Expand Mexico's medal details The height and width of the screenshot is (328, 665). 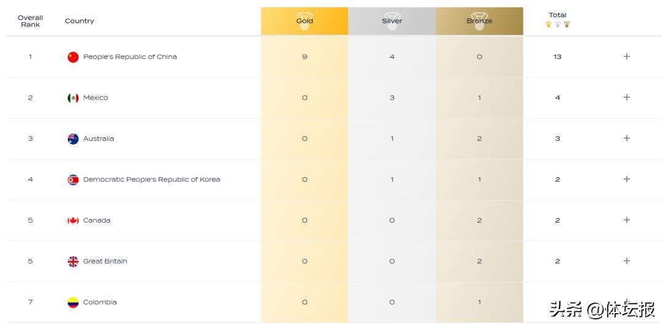626,97
